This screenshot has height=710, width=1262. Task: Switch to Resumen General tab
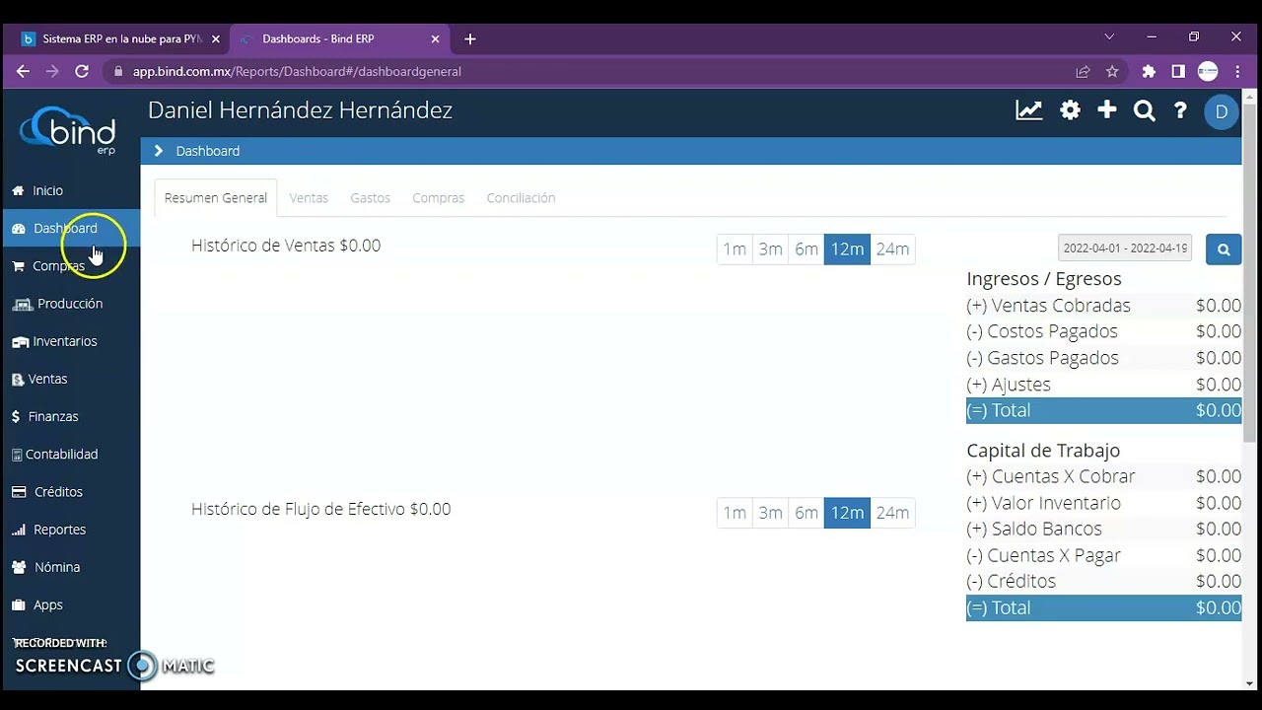[216, 197]
